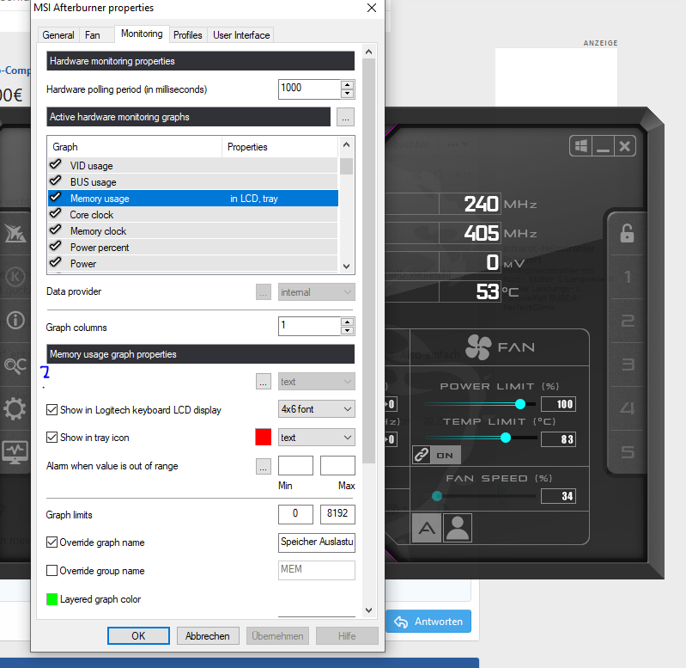
Task: Click the fan icon in FAN panel
Action: (478, 347)
